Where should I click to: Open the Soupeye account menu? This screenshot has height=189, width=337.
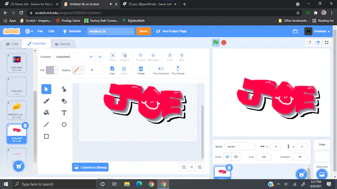(317, 31)
